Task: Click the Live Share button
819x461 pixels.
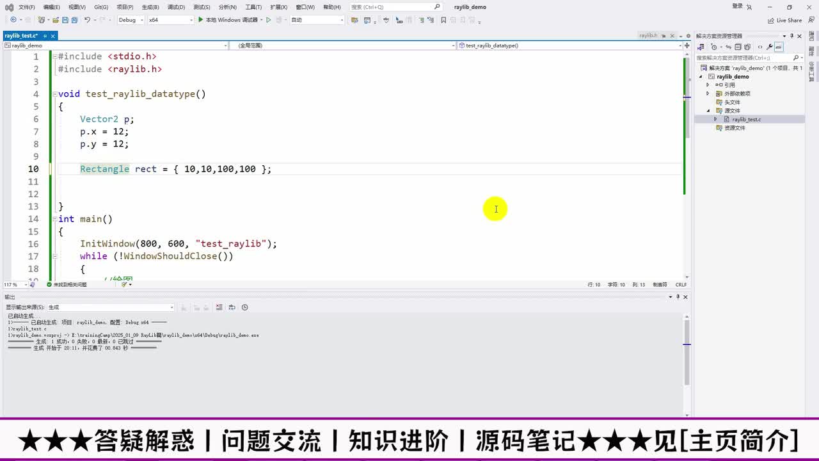Action: 785,20
